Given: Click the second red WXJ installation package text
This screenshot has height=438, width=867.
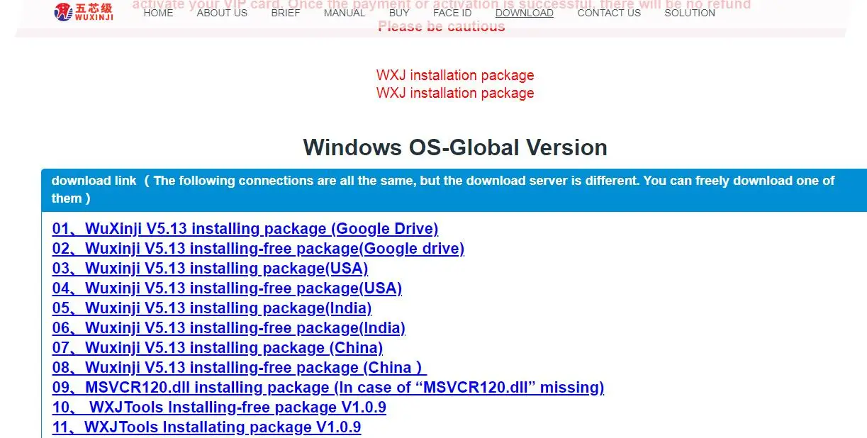Looking at the screenshot, I should [x=455, y=93].
